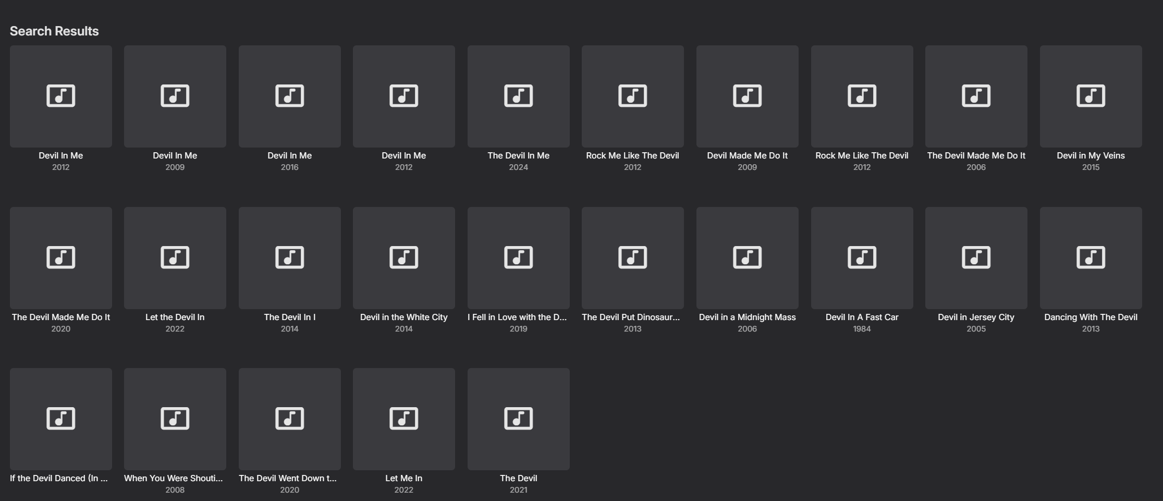
Task: Open Devil Made Me Do It 2009 artwork
Action: pos(747,96)
